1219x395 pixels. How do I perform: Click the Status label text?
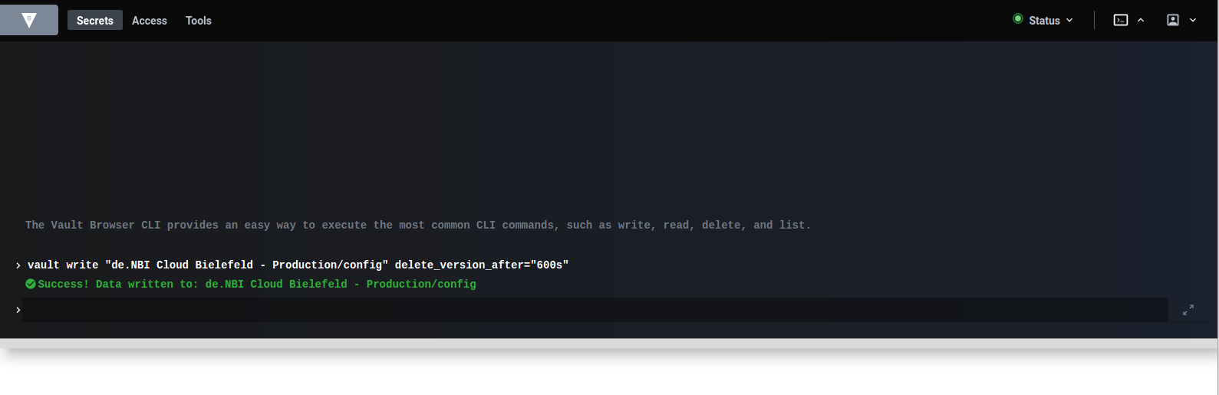(1044, 21)
